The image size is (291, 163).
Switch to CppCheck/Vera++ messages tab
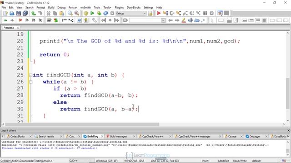pyautogui.click(x=194, y=136)
